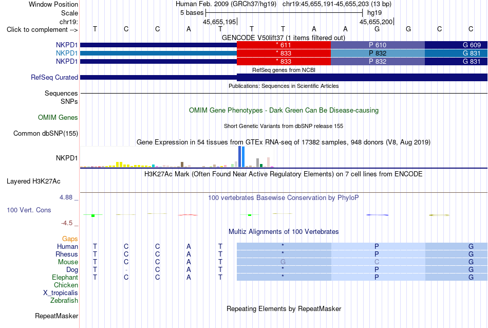Open the light-blue NKPD1 transcript label
Screen dimensions: 488x328
pyautogui.click(x=67, y=53)
